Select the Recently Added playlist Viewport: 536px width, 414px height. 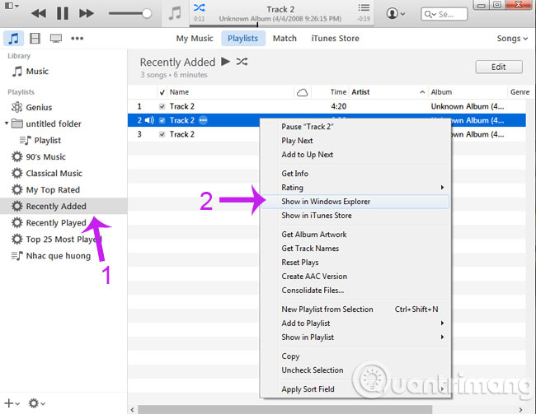click(63, 206)
